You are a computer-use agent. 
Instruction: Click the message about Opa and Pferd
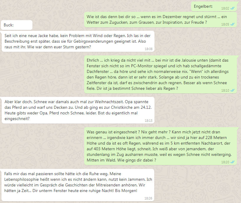78,110
